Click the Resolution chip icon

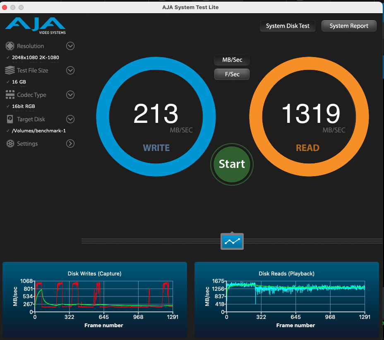coord(10,46)
